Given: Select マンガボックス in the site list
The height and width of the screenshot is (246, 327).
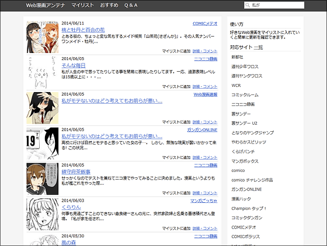Looking at the screenshot, I should click(x=245, y=161).
